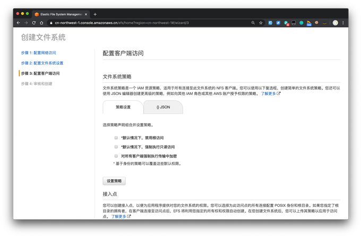Viewport: 361px width, 236px height.
Task: Click the 设置策略 button
Action: coord(114,181)
